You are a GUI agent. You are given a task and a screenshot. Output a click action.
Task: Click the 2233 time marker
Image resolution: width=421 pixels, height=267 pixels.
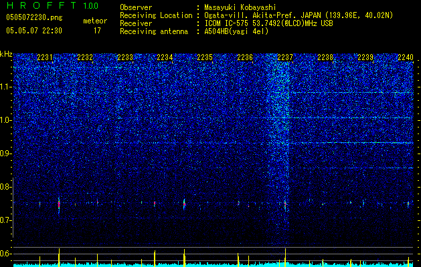coord(125,57)
